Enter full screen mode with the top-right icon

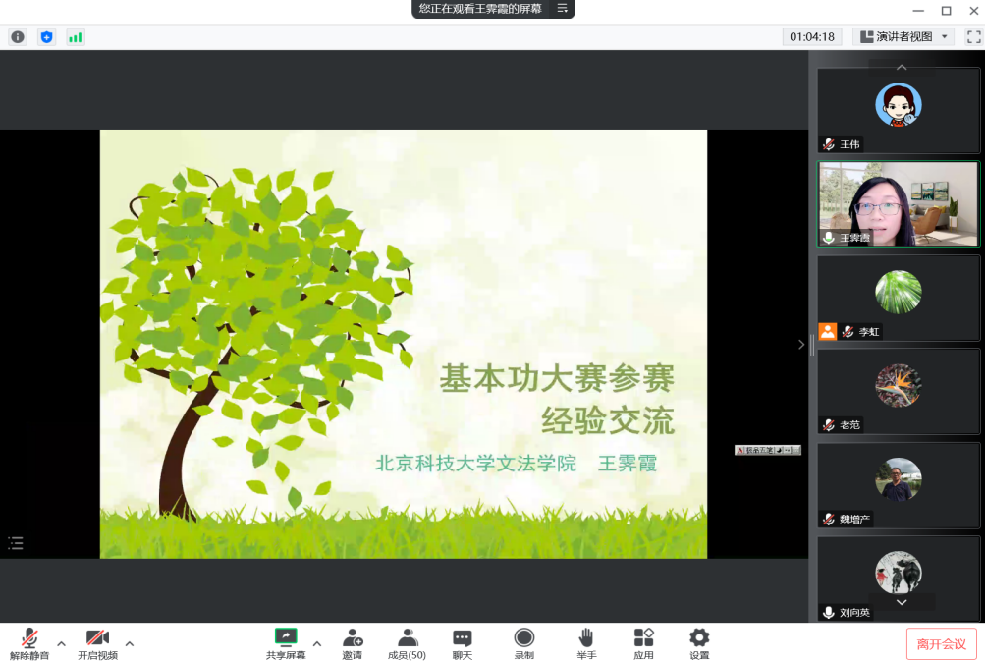click(x=973, y=37)
